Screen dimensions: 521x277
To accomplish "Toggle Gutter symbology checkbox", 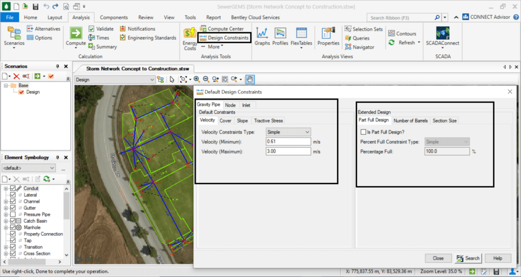I will [13, 208].
